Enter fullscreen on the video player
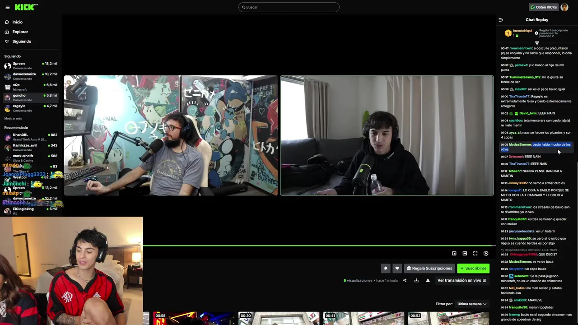 475,254
